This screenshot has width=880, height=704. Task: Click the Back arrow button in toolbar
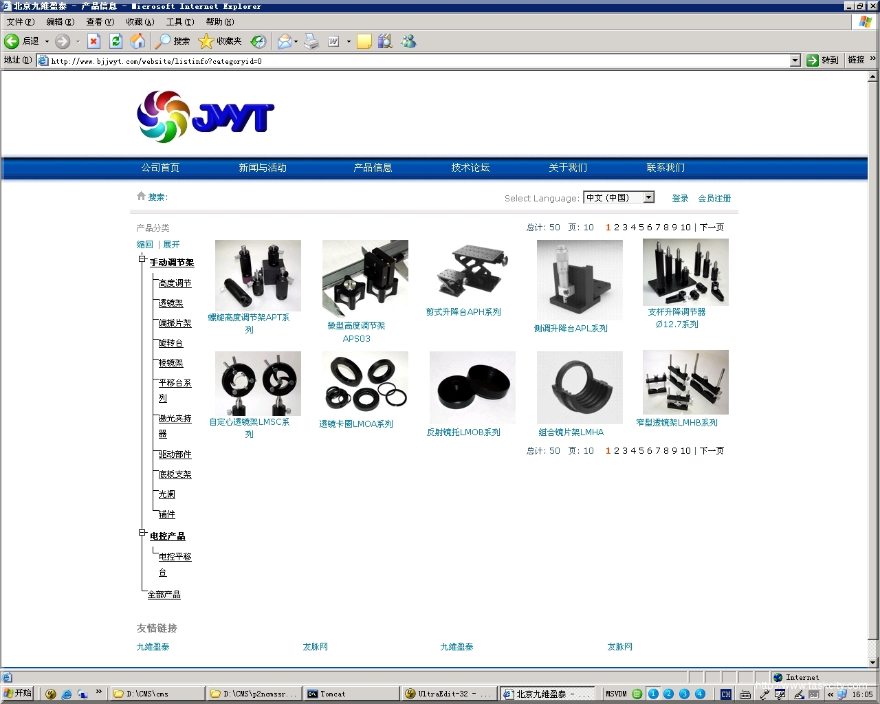(x=12, y=41)
